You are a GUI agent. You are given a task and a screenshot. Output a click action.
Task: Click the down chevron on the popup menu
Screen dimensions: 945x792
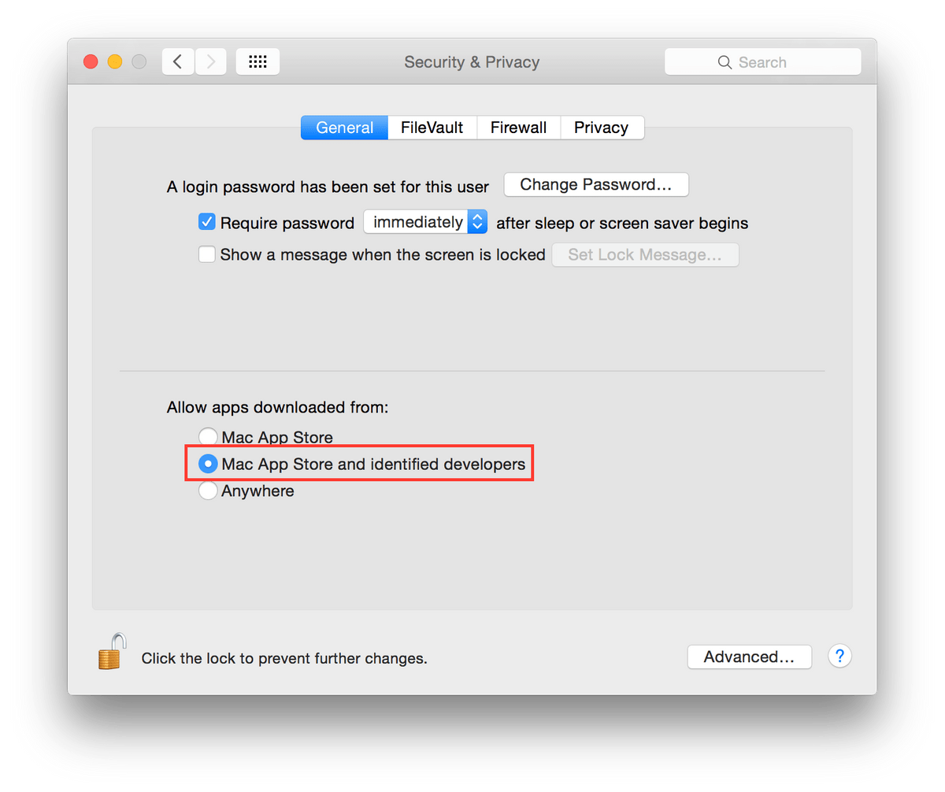(x=478, y=227)
